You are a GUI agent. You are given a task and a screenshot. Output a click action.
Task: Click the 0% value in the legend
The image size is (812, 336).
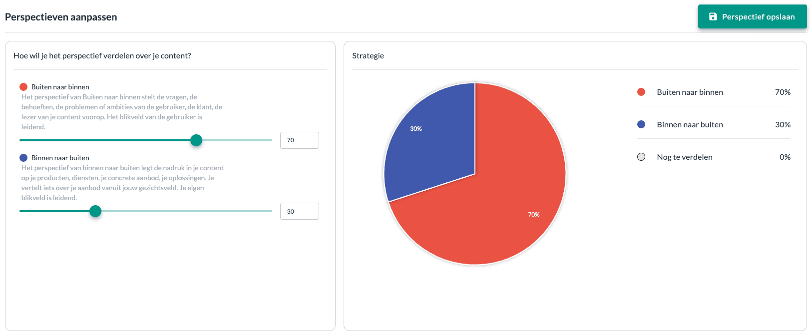coord(785,157)
